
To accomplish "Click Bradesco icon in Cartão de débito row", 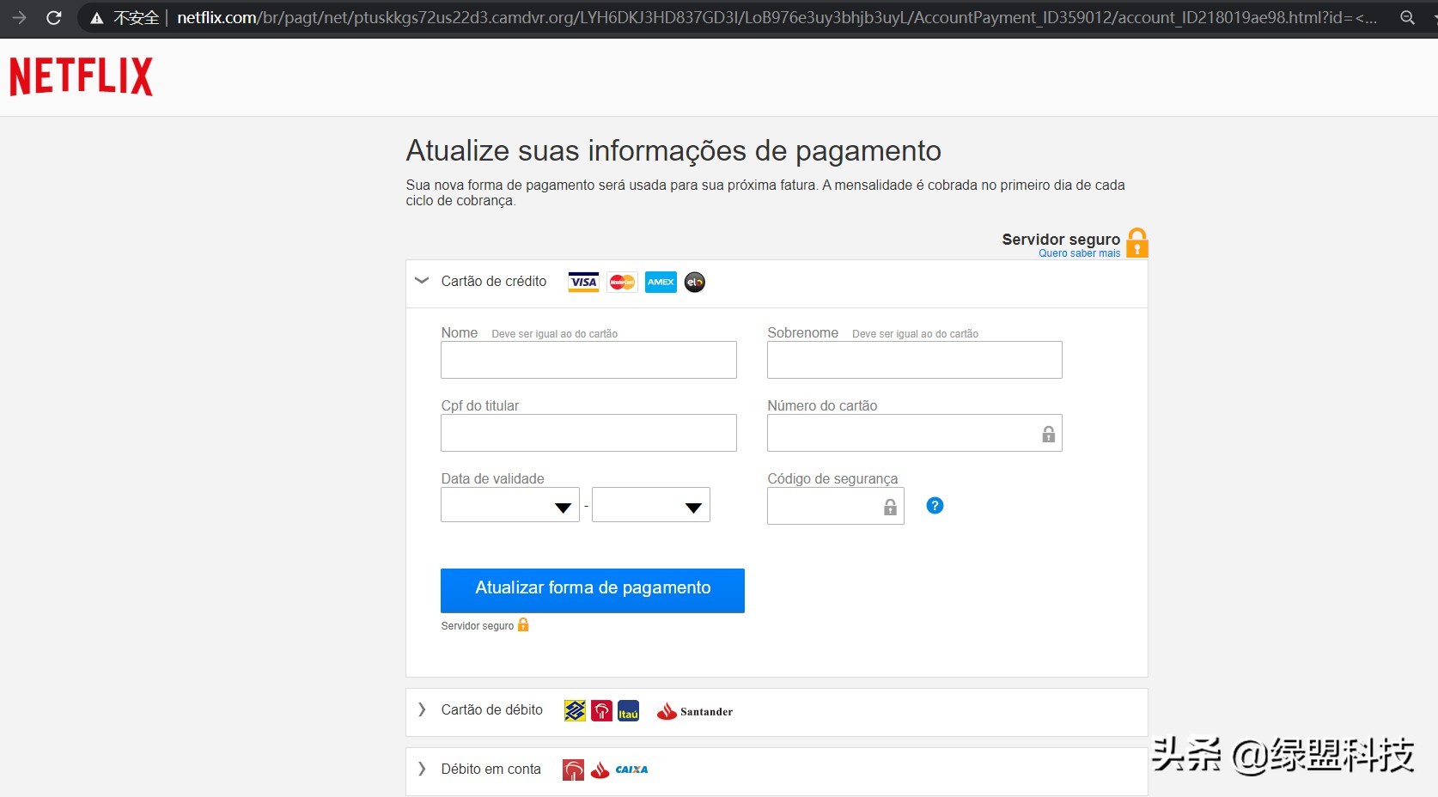I will pos(602,711).
